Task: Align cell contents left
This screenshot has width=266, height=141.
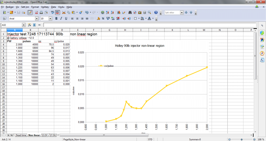Action: point(72,19)
